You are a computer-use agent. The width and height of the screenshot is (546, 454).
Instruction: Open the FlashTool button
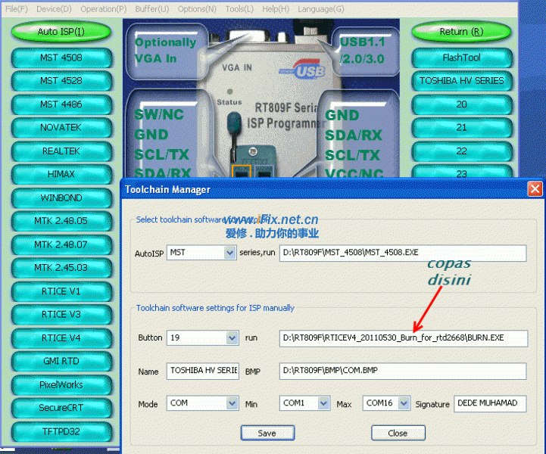pyautogui.click(x=461, y=58)
